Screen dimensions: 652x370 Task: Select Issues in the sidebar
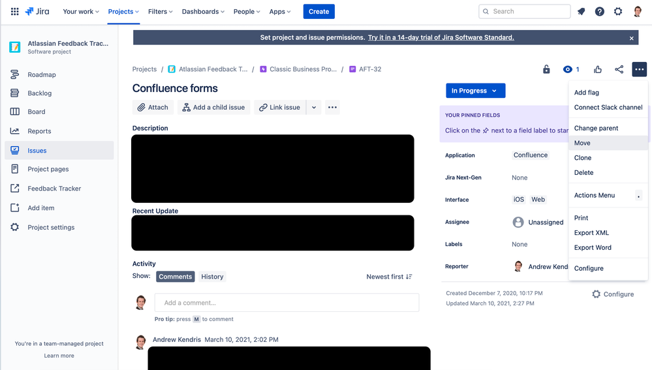coord(59,151)
